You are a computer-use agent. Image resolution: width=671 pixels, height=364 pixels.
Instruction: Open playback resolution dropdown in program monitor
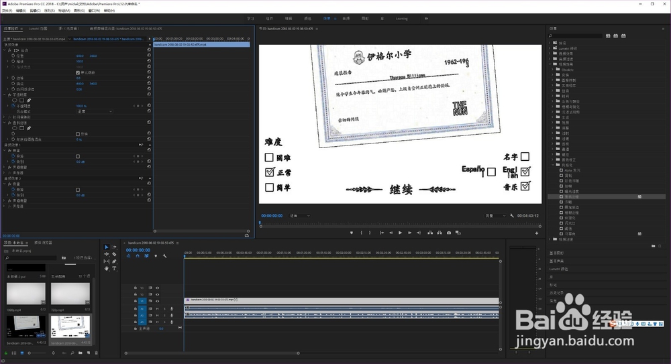pos(495,216)
